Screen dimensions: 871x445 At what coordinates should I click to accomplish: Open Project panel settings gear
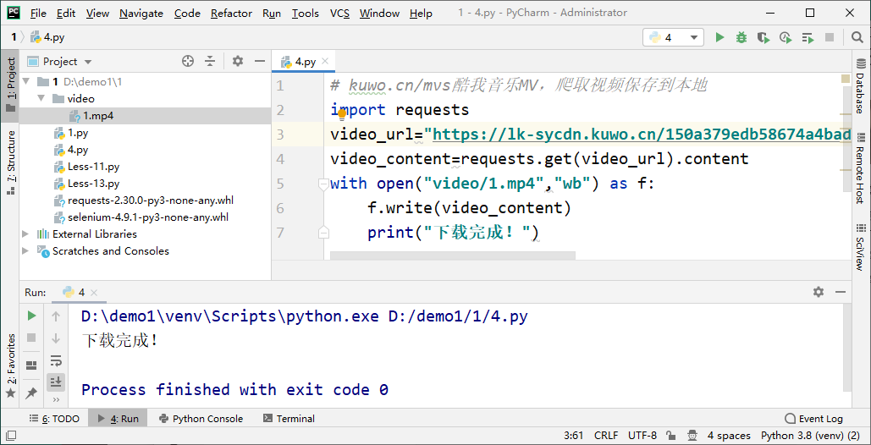click(238, 61)
